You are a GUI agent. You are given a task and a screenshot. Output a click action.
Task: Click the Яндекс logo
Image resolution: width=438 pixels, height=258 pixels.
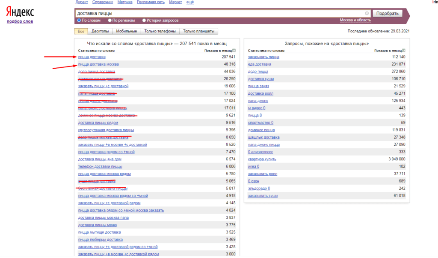(x=20, y=13)
